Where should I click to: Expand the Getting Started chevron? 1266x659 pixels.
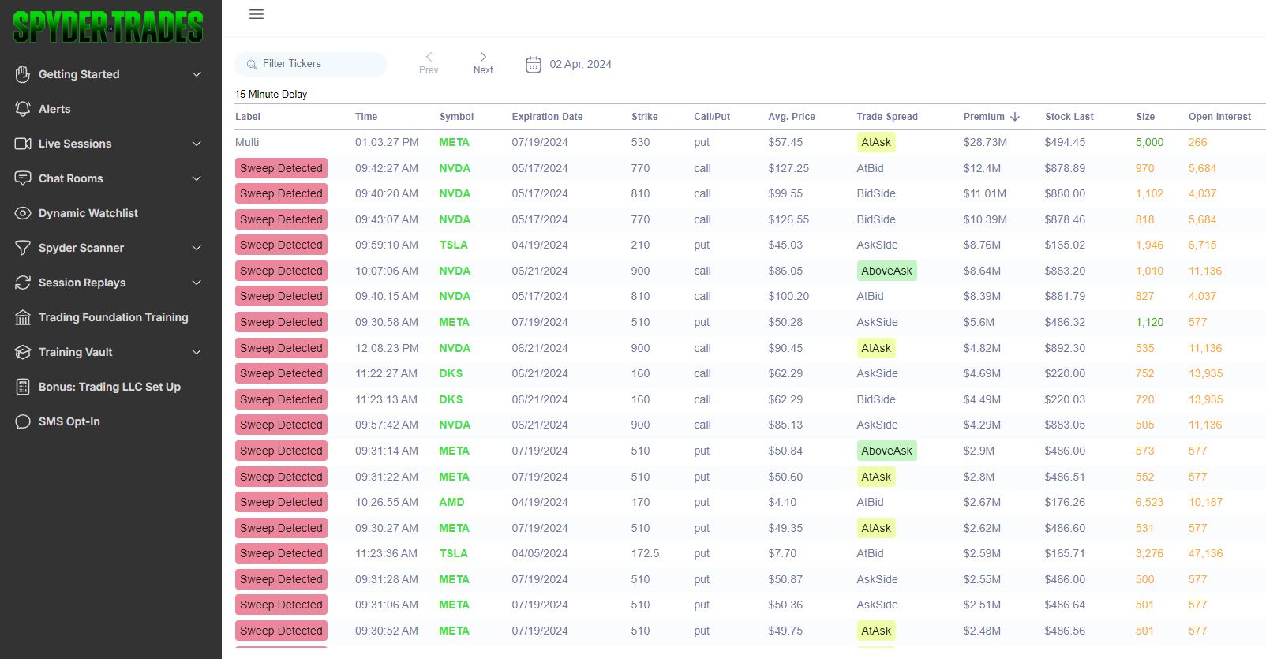coord(197,74)
